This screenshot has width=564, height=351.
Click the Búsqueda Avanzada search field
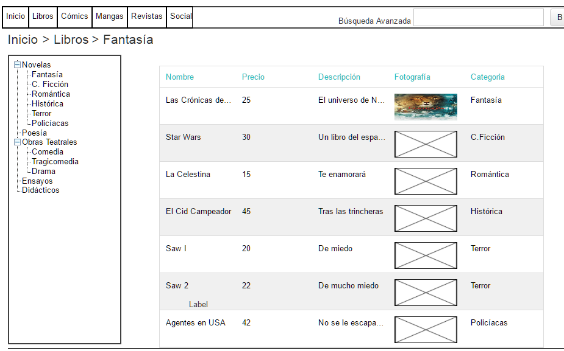(x=479, y=17)
